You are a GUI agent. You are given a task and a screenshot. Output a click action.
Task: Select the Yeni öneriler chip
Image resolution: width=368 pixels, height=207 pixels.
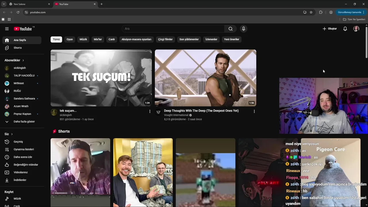[x=231, y=39]
